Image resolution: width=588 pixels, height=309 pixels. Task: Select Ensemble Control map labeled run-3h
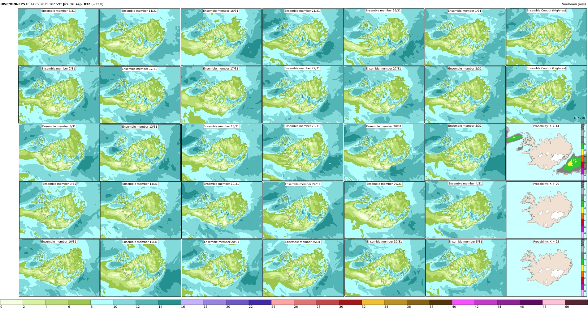[547, 95]
